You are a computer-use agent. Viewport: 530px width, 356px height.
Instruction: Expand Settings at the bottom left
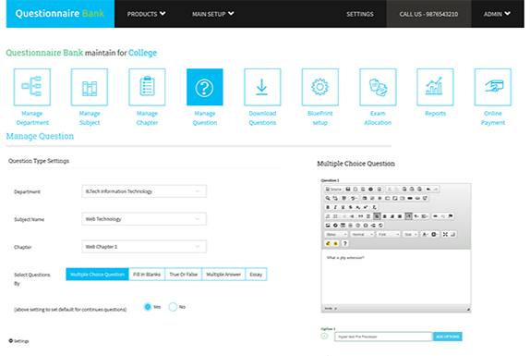pos(18,341)
